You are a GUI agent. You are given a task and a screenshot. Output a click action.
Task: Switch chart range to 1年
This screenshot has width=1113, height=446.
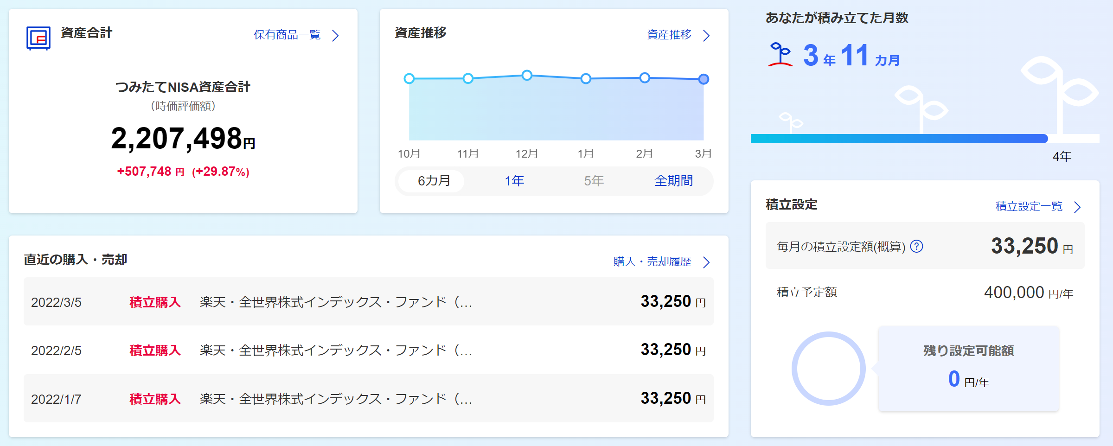(514, 181)
